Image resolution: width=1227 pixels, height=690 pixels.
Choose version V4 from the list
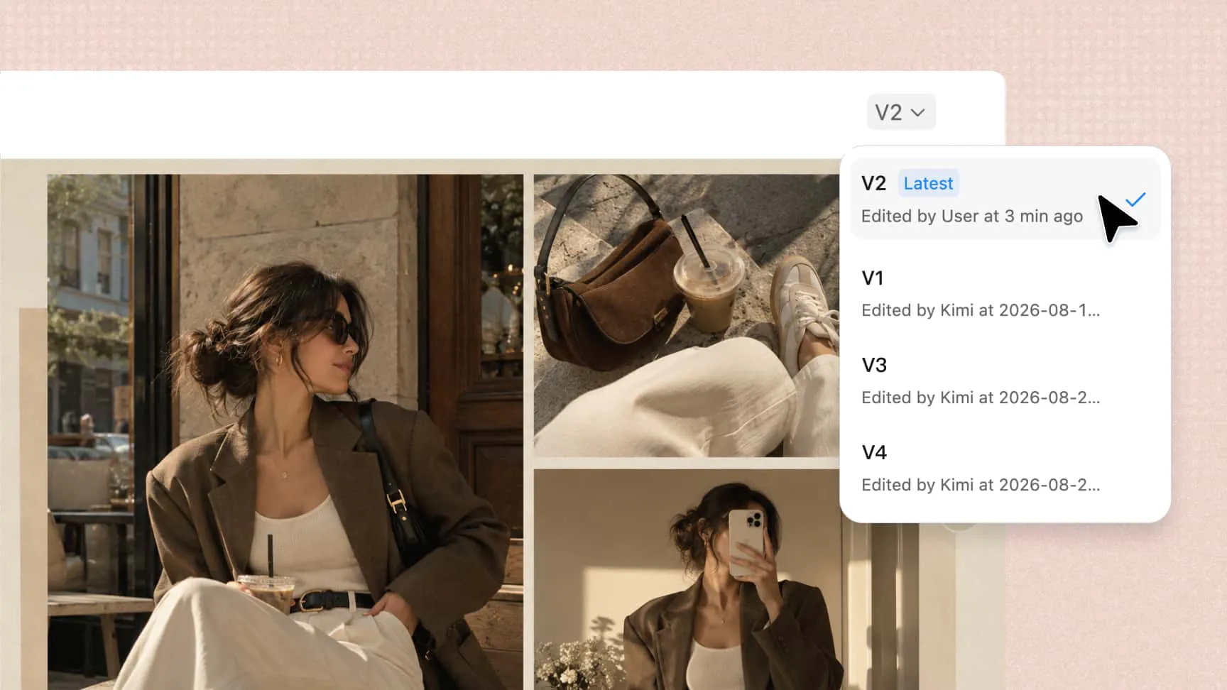[1005, 468]
